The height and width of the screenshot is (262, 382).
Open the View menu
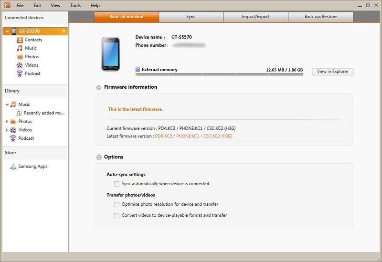tap(55, 5)
